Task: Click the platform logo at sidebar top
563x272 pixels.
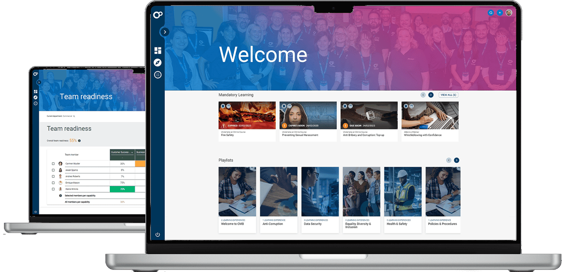Action: pyautogui.click(x=158, y=15)
